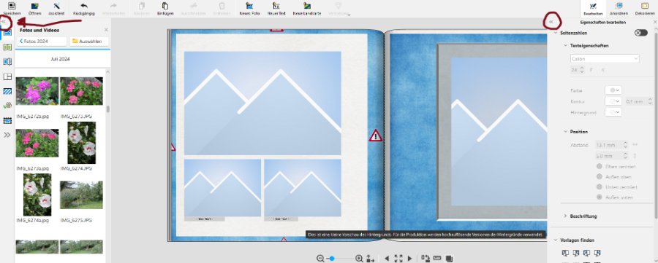Fit the page to fullscreen view

coord(398,259)
